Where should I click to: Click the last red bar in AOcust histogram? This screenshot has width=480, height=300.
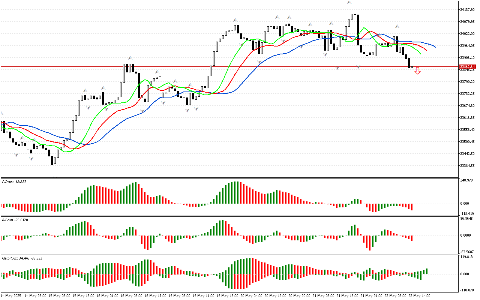(x=412, y=207)
